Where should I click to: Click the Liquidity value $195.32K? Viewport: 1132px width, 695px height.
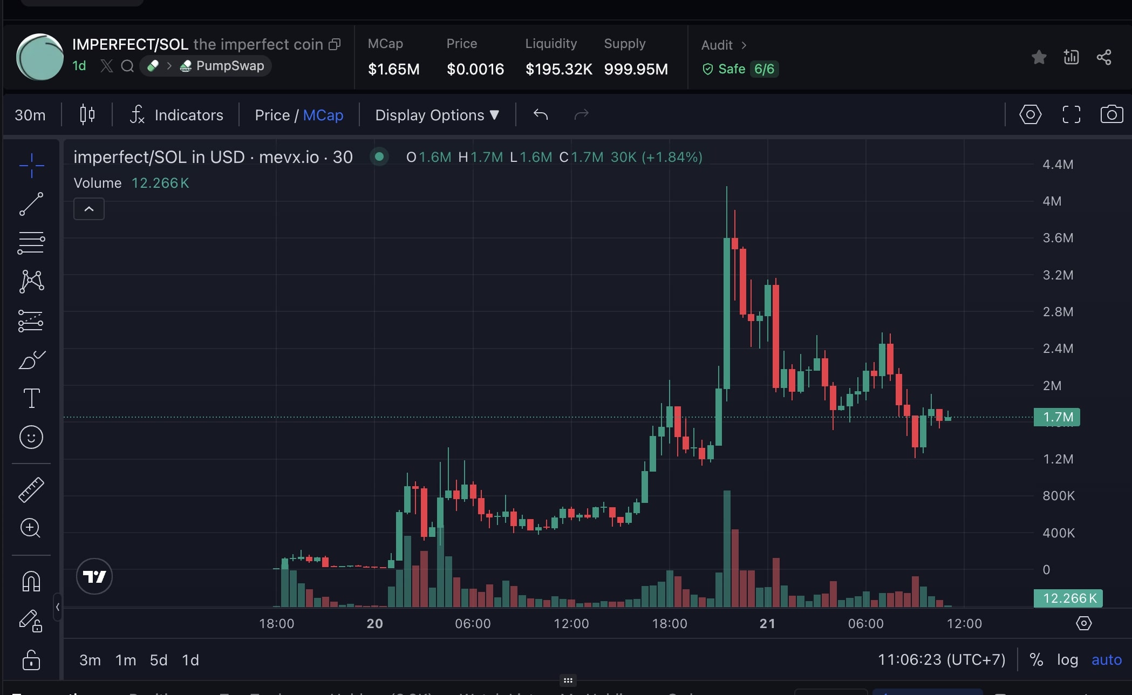pyautogui.click(x=558, y=69)
